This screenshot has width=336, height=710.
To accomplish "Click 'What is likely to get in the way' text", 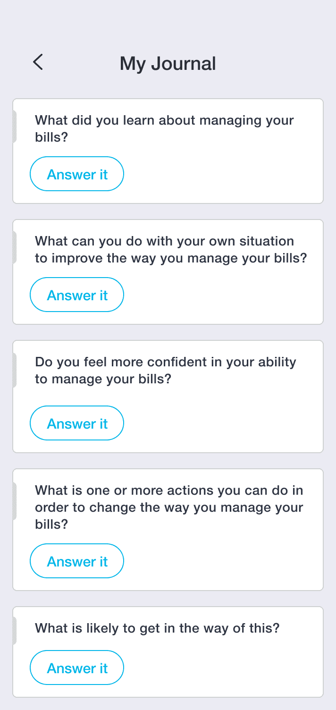I will [157, 628].
